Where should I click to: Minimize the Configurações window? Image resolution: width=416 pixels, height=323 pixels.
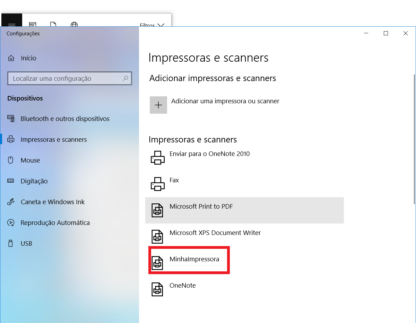[x=366, y=33]
